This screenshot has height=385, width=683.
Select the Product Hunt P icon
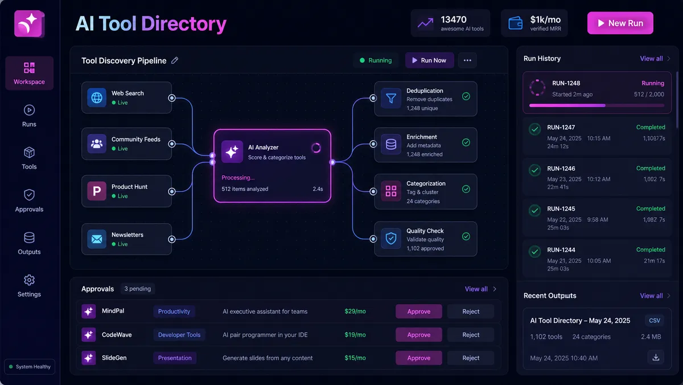97,191
